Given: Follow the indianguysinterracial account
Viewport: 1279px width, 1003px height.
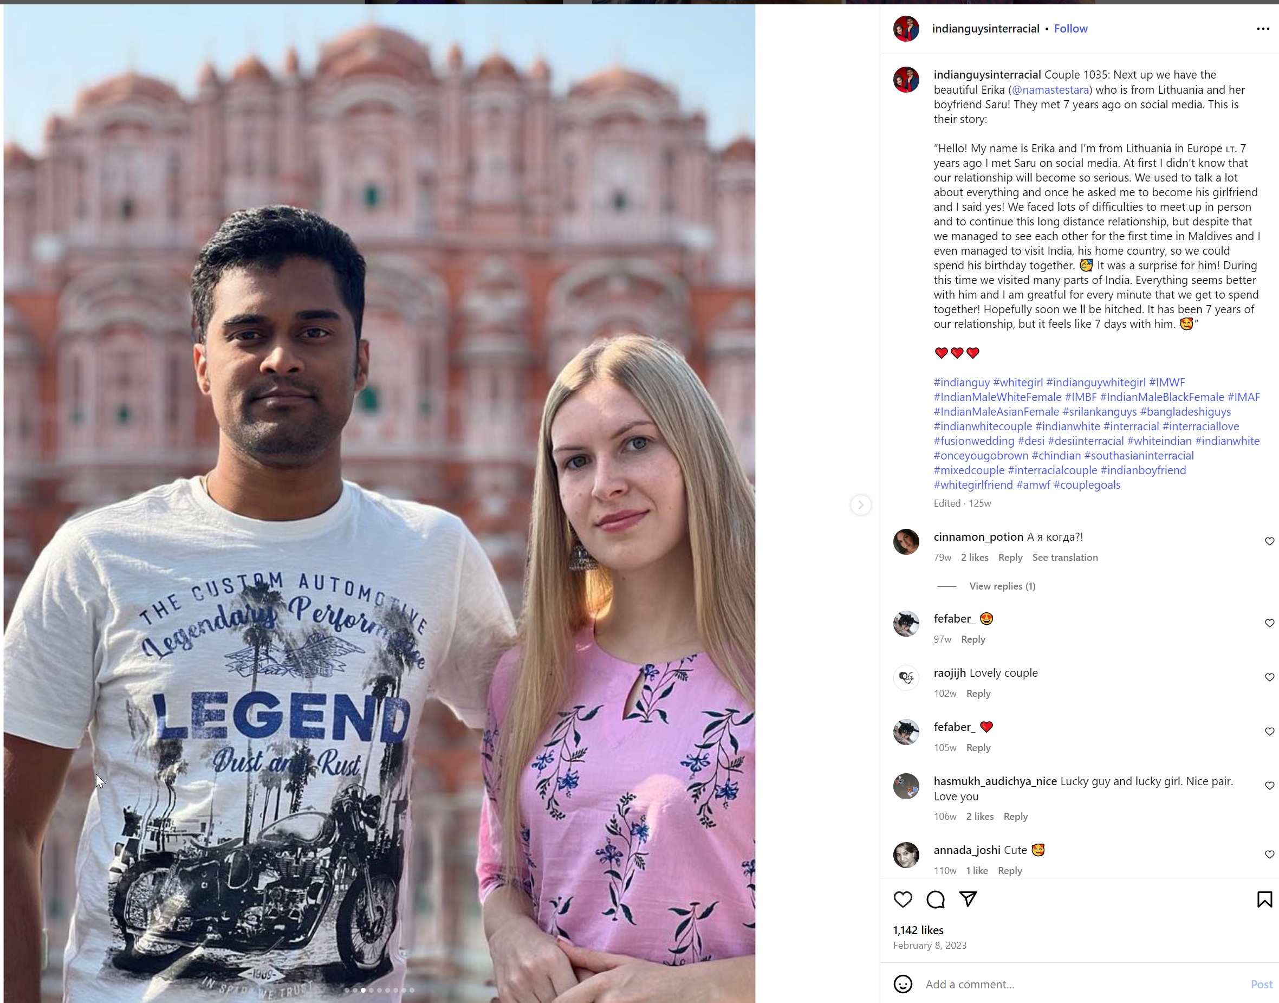Looking at the screenshot, I should (1070, 29).
